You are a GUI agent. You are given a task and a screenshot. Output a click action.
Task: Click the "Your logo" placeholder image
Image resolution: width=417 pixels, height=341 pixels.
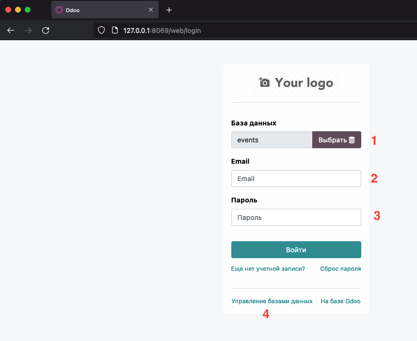296,83
